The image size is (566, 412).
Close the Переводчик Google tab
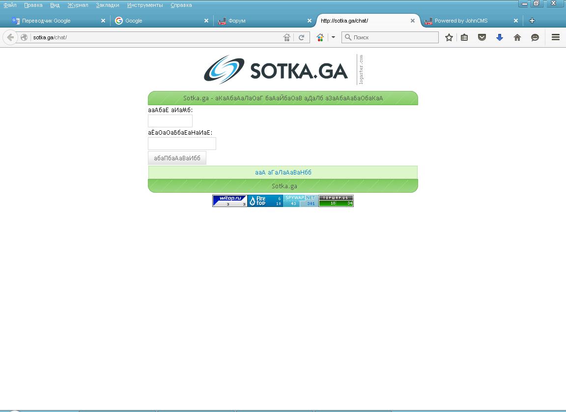pyautogui.click(x=103, y=21)
